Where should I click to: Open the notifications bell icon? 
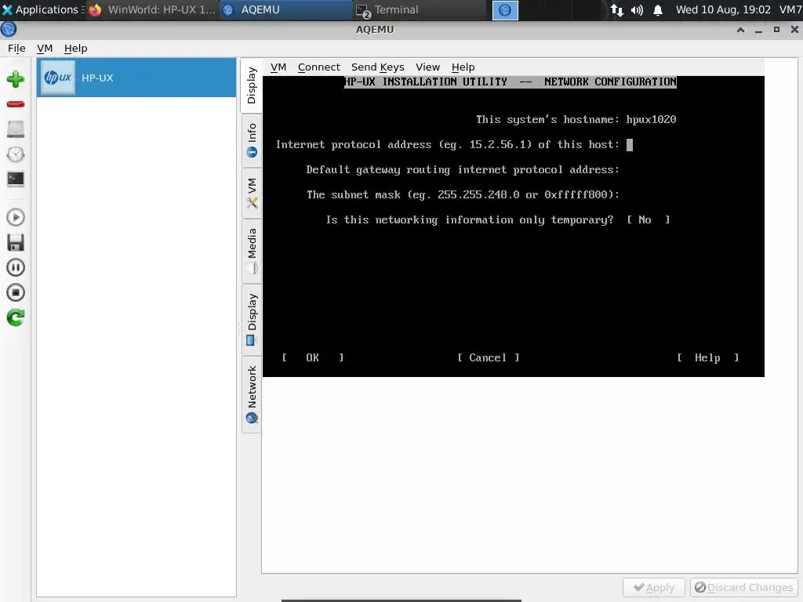tap(658, 10)
